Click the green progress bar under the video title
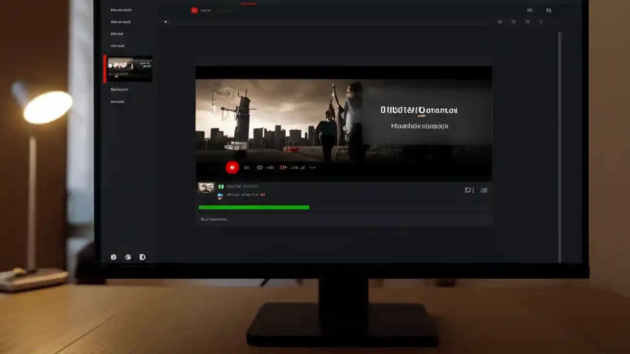 (x=254, y=207)
